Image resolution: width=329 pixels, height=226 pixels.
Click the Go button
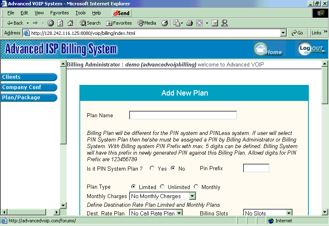point(297,33)
